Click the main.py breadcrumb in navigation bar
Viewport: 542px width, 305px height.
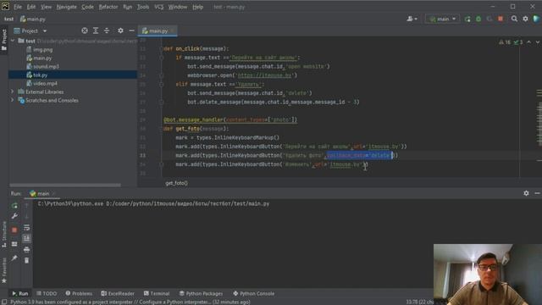click(33, 19)
